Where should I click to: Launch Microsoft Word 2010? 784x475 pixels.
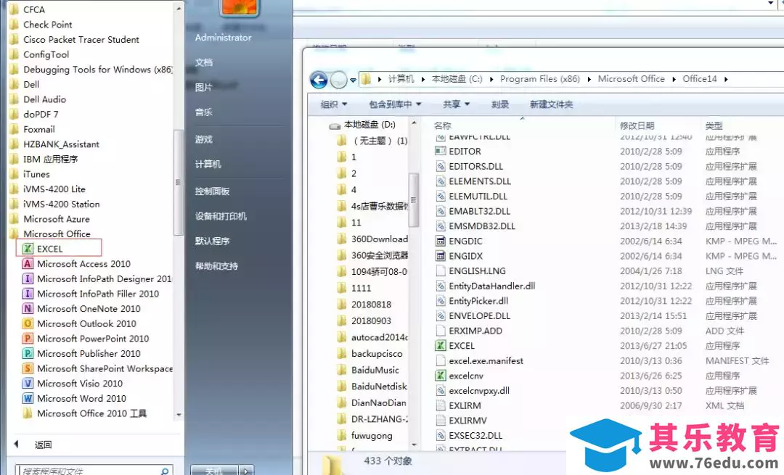75,399
